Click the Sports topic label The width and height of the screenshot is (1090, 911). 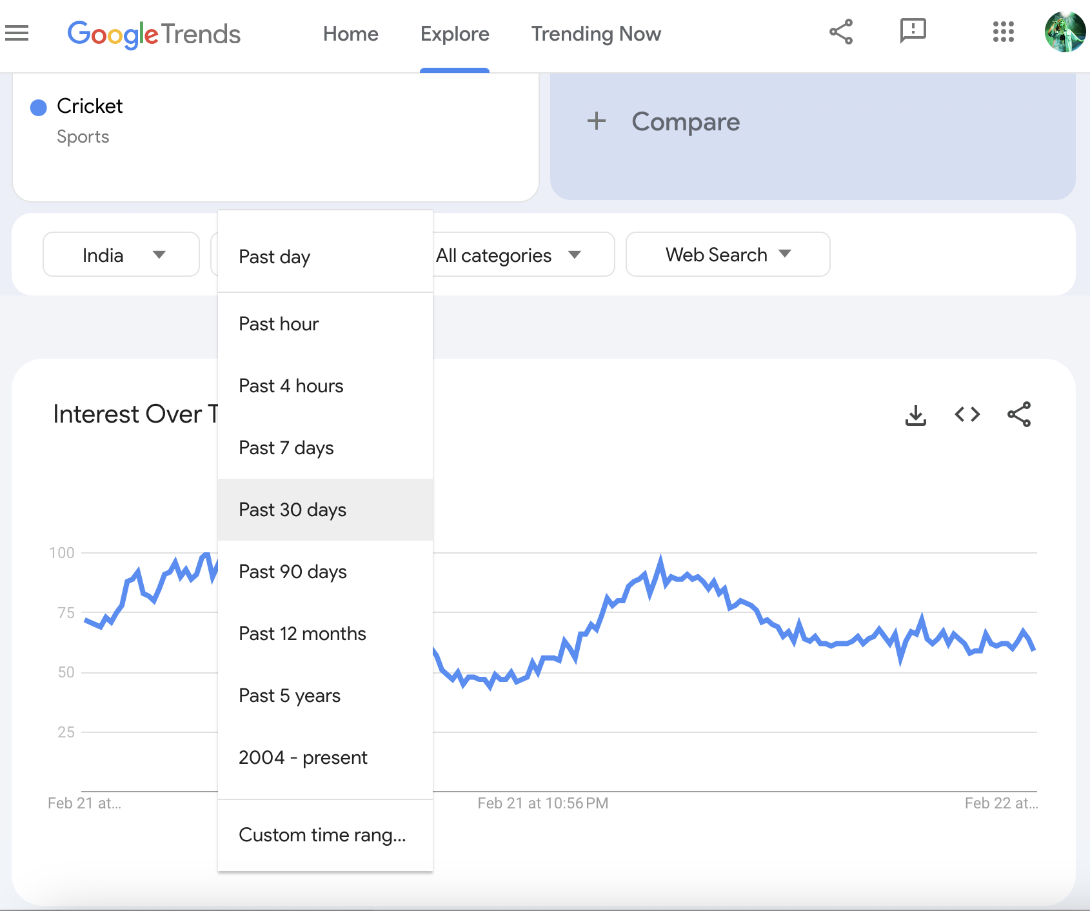(x=83, y=137)
